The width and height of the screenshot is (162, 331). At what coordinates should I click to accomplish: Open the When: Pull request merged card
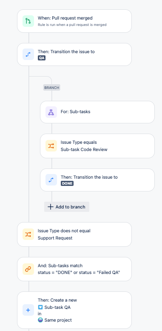(74, 21)
